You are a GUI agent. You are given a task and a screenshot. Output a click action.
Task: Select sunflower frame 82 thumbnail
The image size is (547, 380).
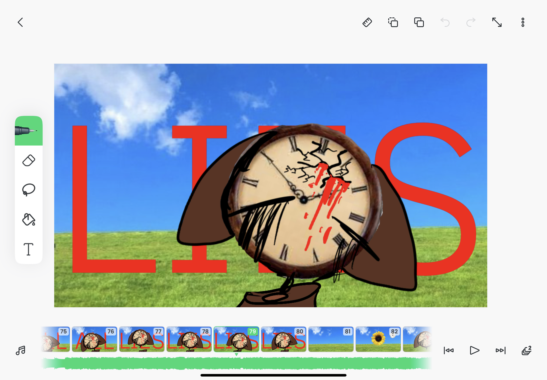(x=378, y=339)
